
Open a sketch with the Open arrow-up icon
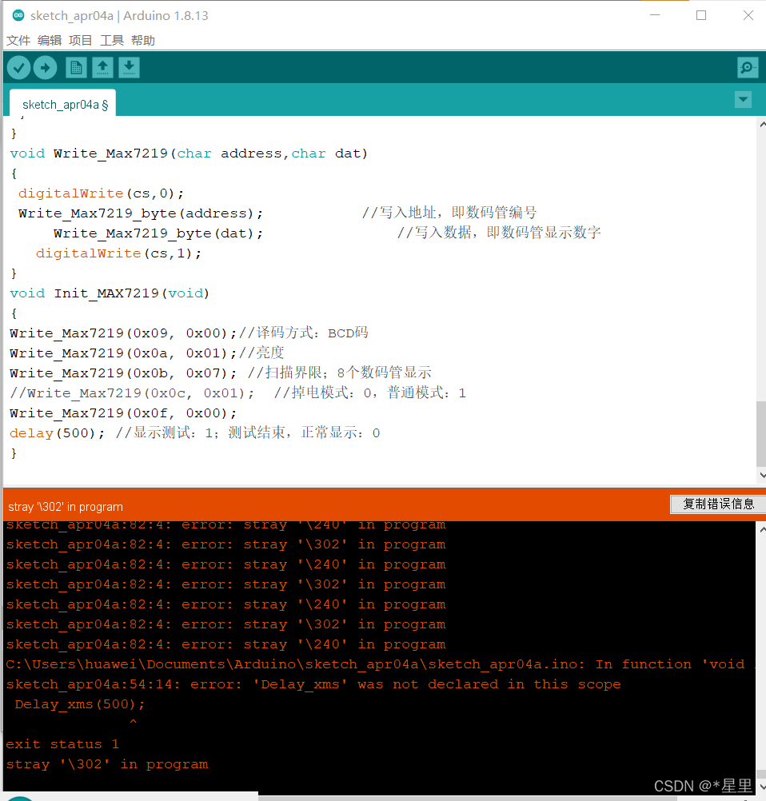tap(102, 67)
